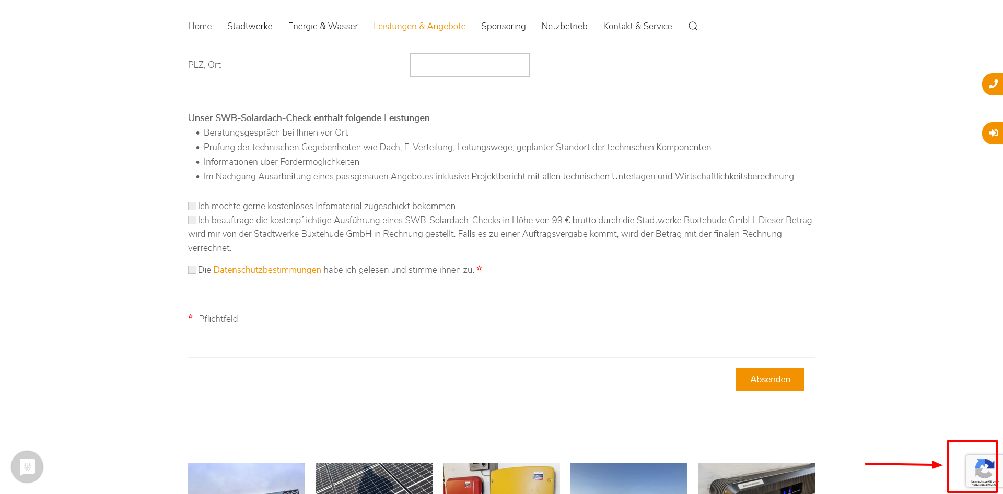Click 'Informationen über Fördermöglichkeiten' bullet

(282, 162)
